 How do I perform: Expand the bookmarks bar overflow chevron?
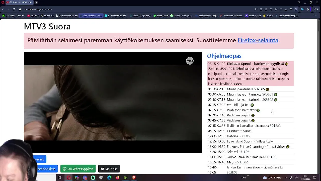[315, 16]
